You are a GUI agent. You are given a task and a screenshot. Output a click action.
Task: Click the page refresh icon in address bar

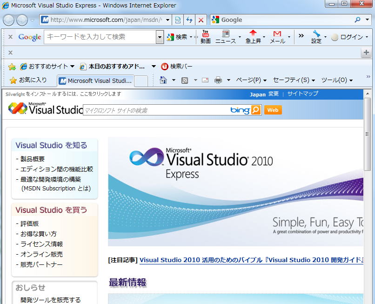coord(189,20)
